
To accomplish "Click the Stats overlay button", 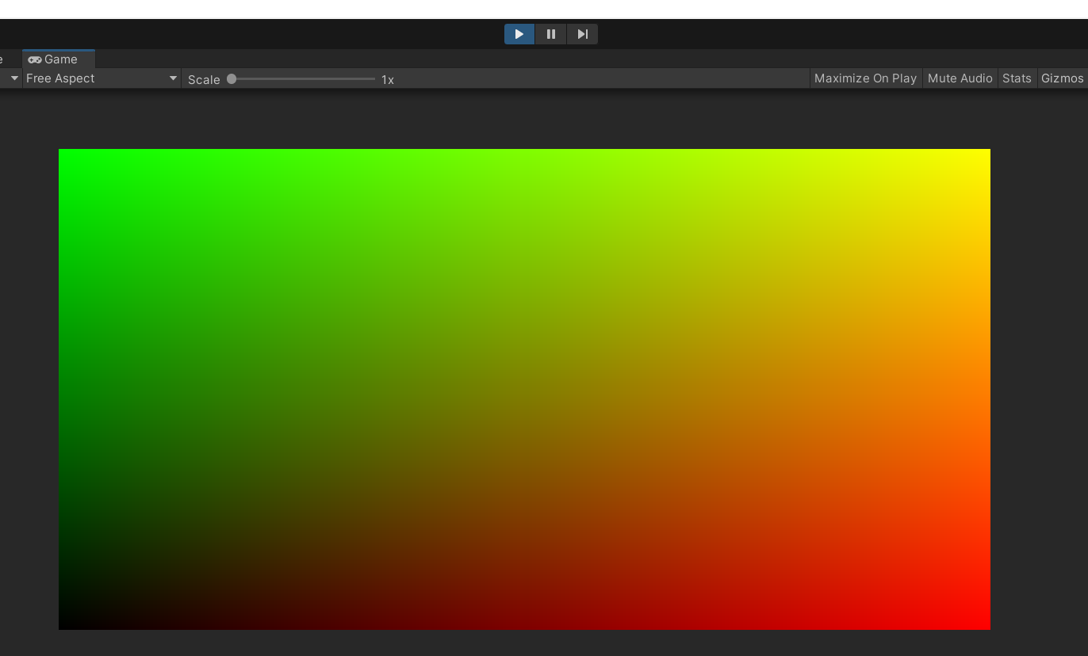I will (x=1017, y=78).
